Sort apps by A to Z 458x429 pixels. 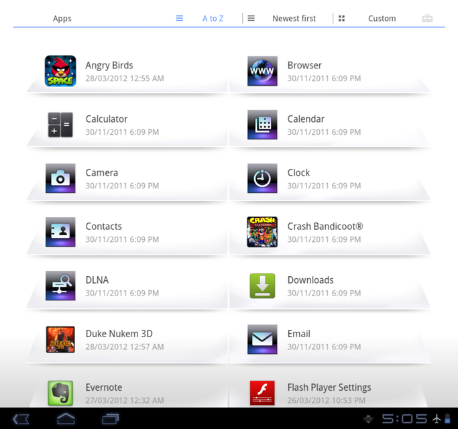click(x=213, y=18)
